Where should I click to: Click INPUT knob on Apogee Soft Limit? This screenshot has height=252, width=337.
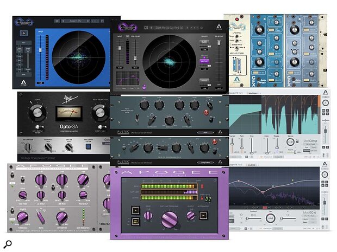tap(148, 215)
